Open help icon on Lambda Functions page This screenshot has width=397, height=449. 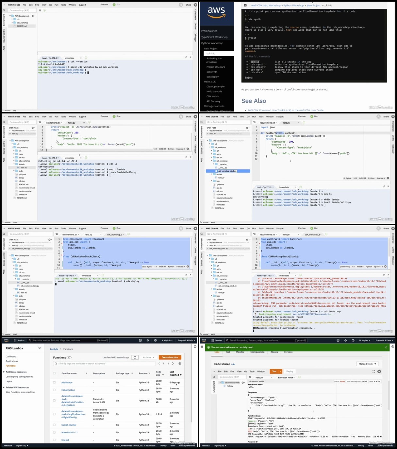coord(156,340)
